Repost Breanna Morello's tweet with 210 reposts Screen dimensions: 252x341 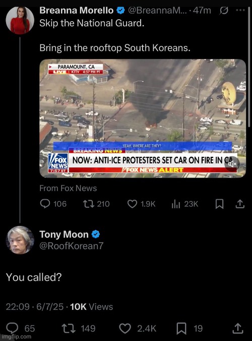click(x=89, y=204)
